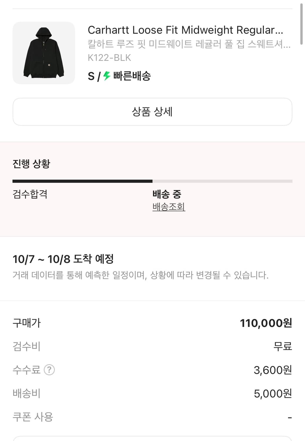The height and width of the screenshot is (441, 305).
Task: Click the 5,000원 shipping fee amount
Action: pyautogui.click(x=272, y=393)
